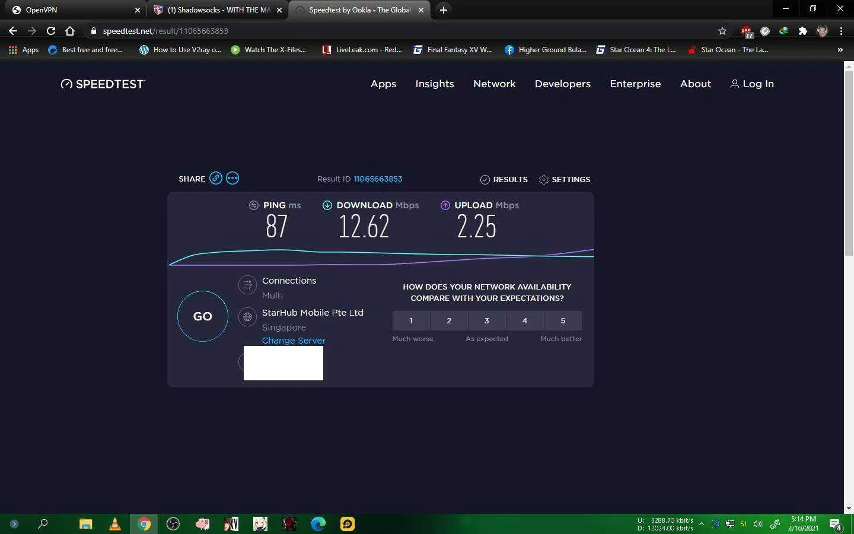Open the taskbar clock and date

click(803, 524)
